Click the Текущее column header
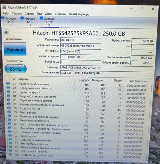The width and height of the screenshot is (160, 164). pyautogui.click(x=84, y=80)
